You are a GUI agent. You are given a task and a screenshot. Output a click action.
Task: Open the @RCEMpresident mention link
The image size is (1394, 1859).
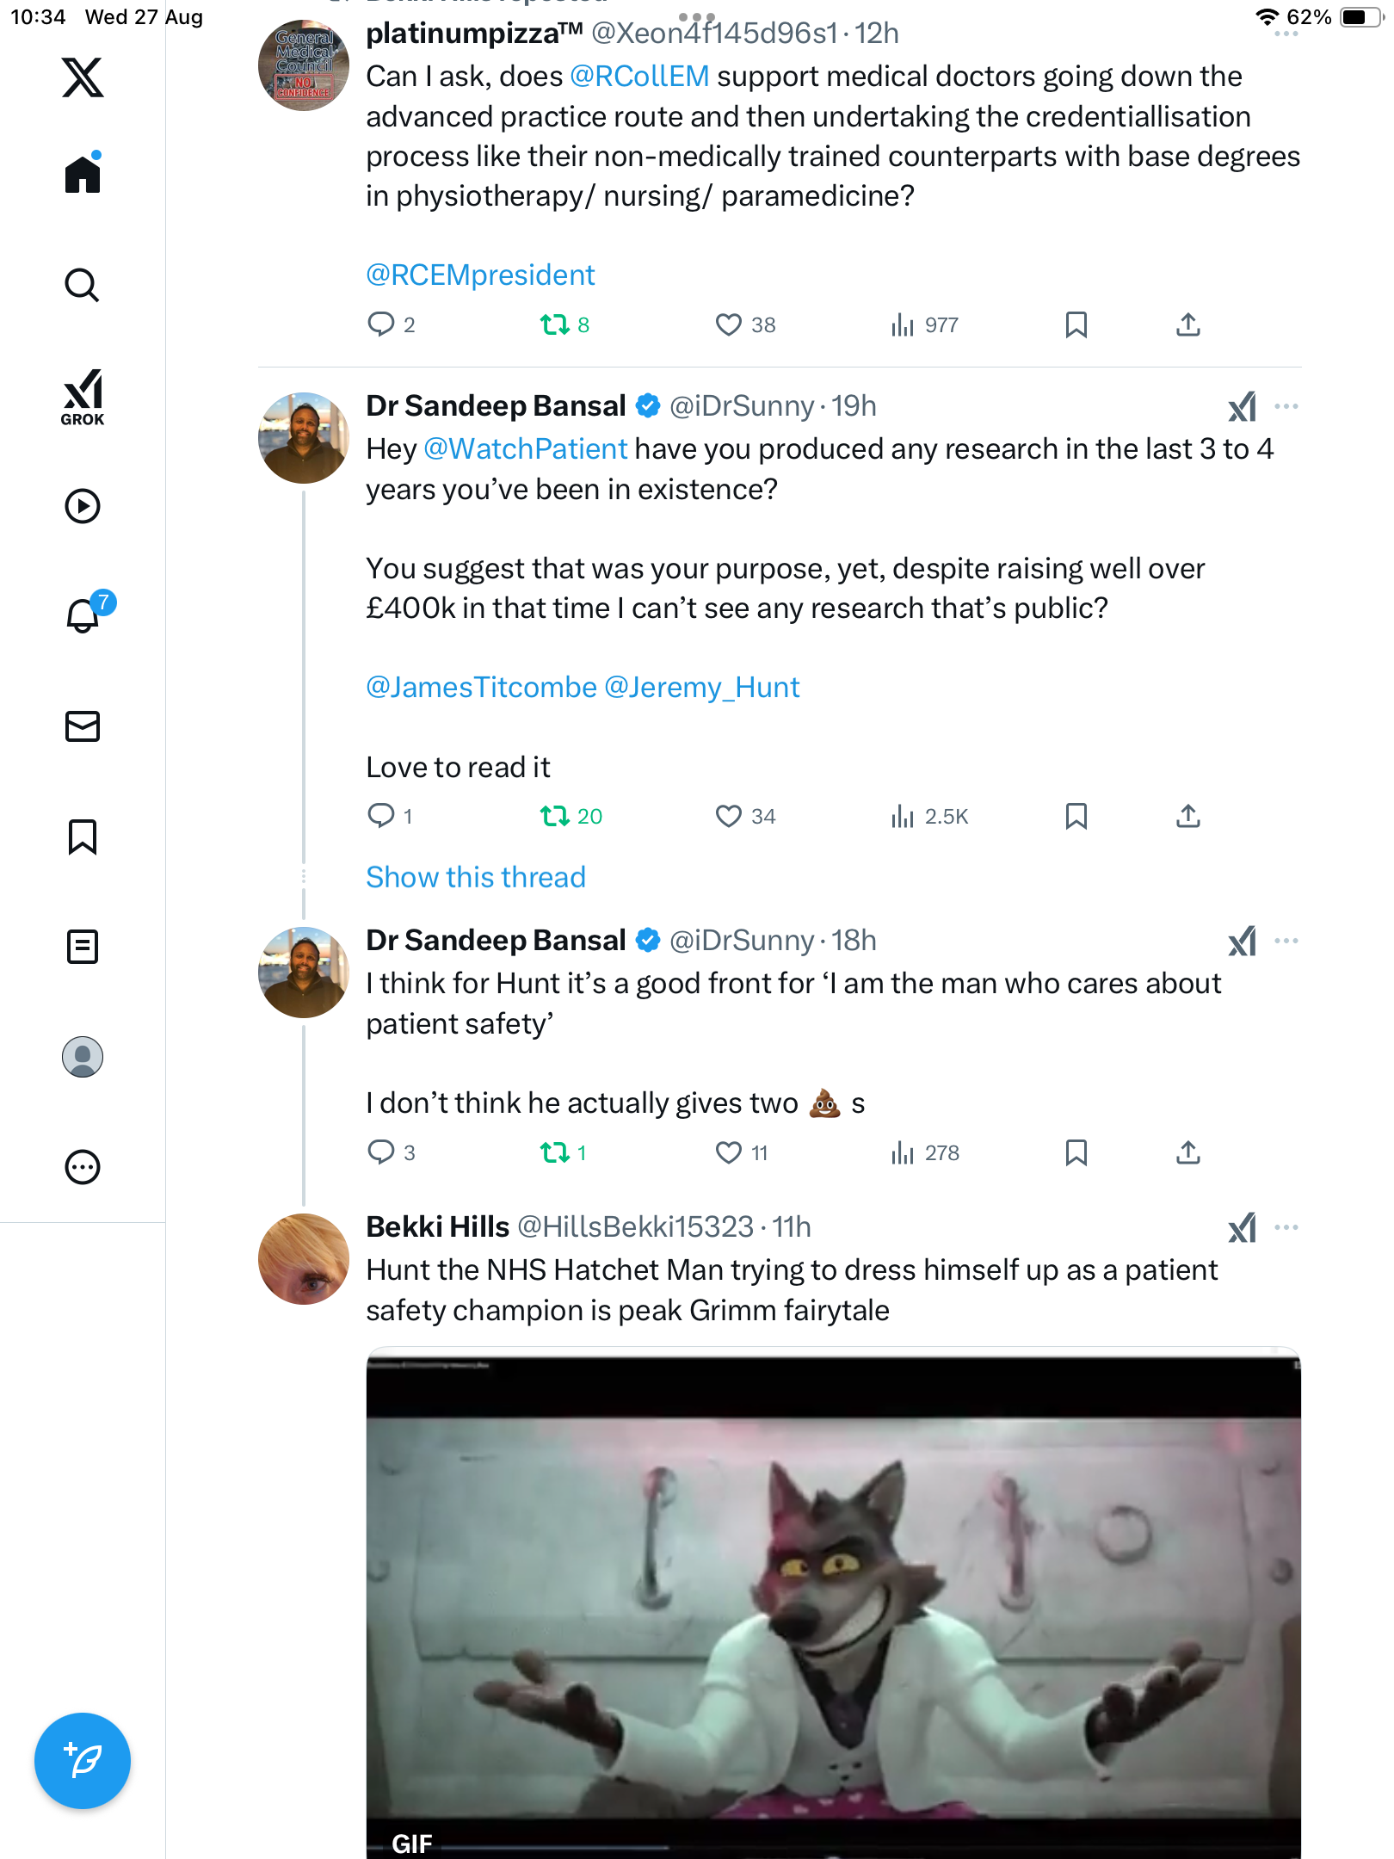[480, 275]
